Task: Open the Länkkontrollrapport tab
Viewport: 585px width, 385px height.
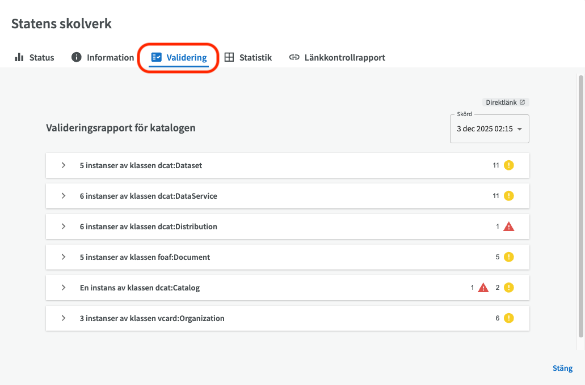Action: [x=344, y=57]
